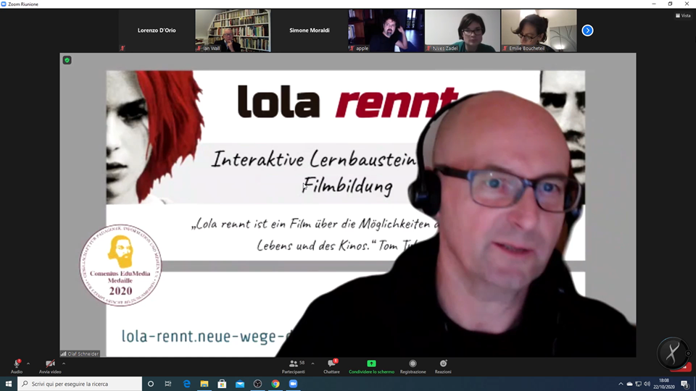
Task: Click the round X overlay button
Action: click(672, 353)
